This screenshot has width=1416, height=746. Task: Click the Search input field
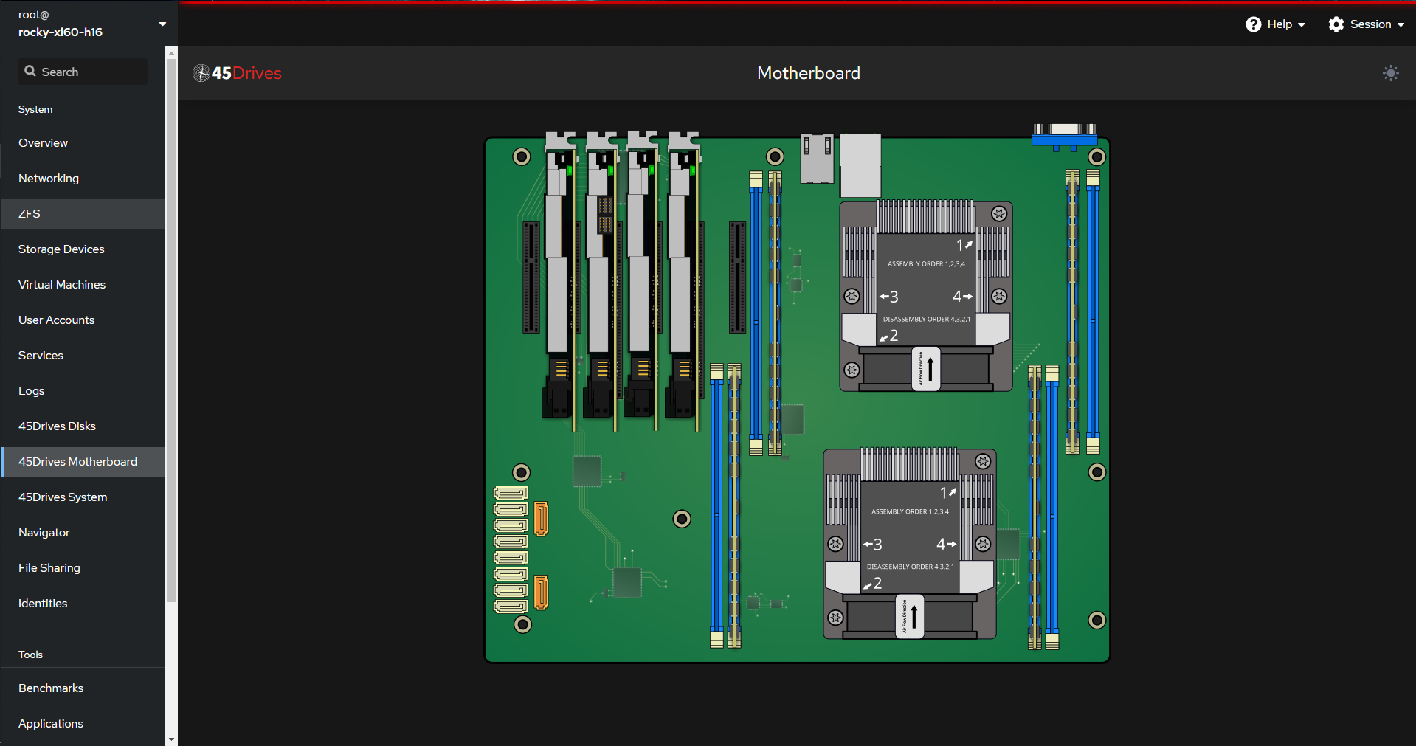point(83,72)
